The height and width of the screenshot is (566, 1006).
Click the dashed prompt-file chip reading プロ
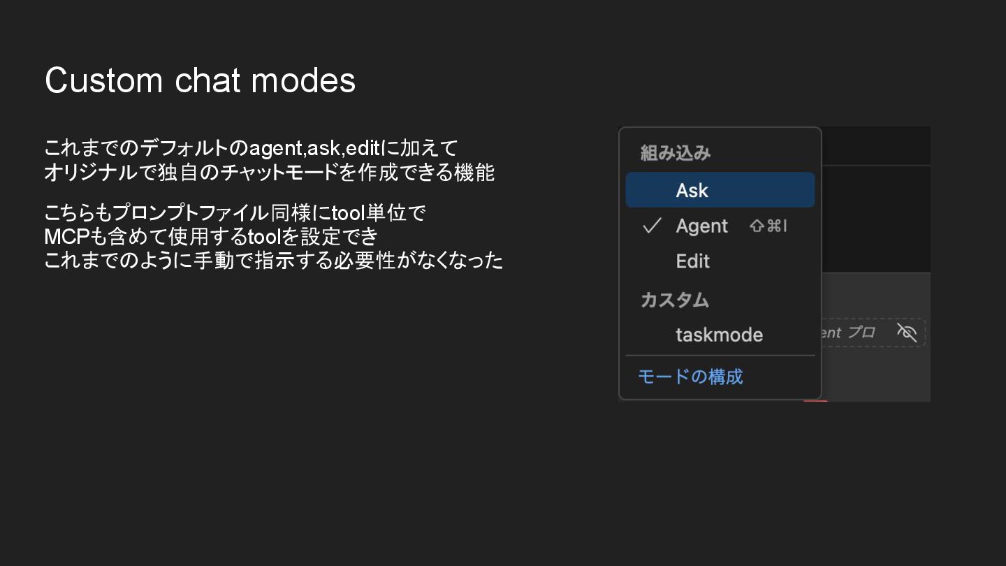click(x=873, y=333)
